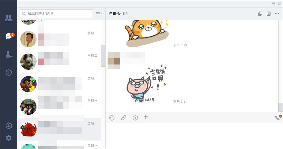The height and width of the screenshot is (149, 283).
Task: Open chat with man's portrait avatar
Action: click(28, 39)
